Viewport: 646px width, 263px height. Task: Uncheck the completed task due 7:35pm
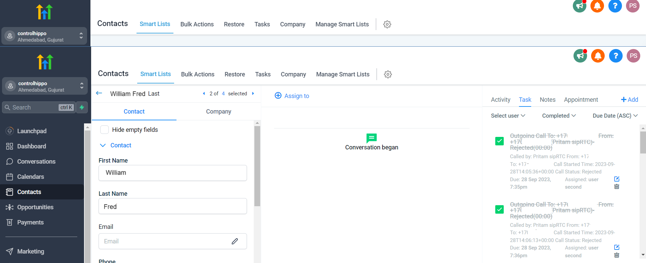pos(499,141)
